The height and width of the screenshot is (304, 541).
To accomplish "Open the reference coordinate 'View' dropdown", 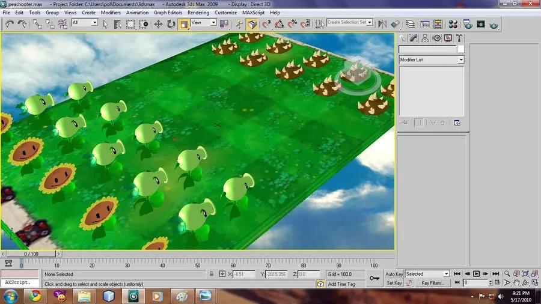I will point(204,23).
